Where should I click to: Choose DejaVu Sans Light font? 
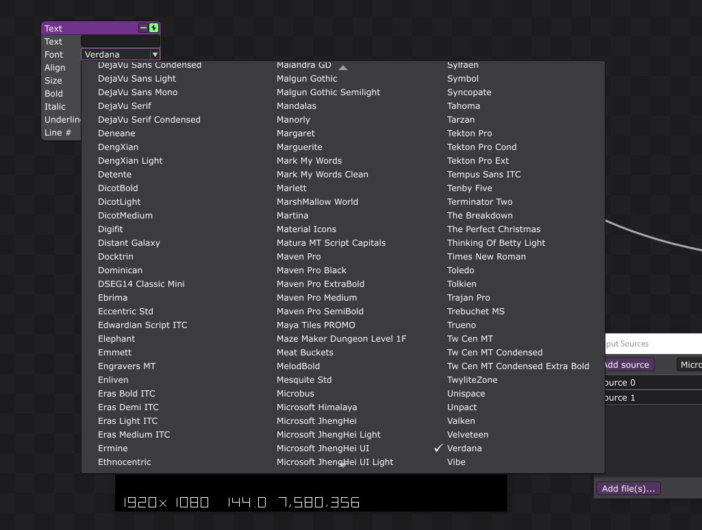tap(136, 78)
